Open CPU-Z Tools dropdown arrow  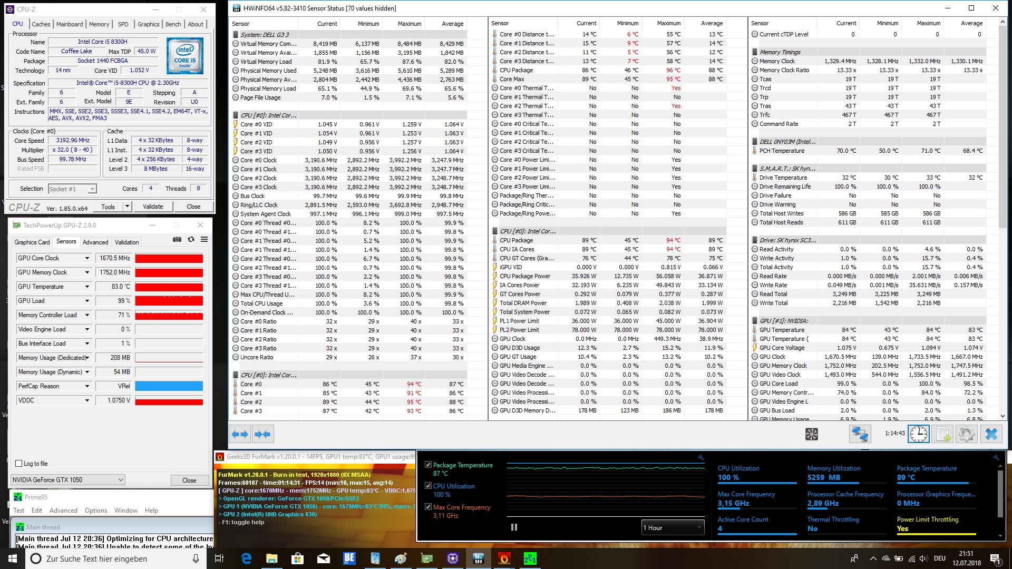[127, 207]
